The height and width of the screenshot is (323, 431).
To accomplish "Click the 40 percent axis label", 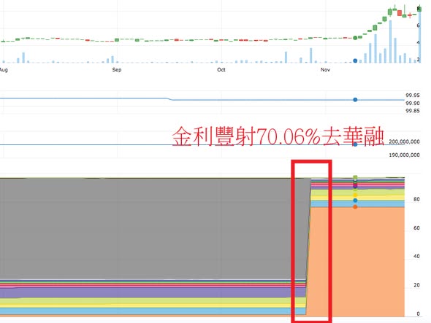I will (x=416, y=257).
